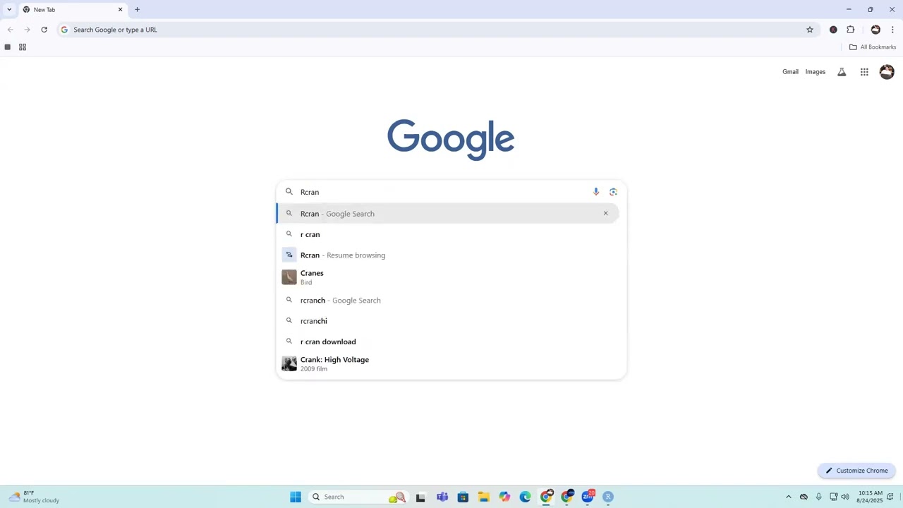This screenshot has width=903, height=508.
Task: Click the browser back arrow
Action: click(10, 30)
